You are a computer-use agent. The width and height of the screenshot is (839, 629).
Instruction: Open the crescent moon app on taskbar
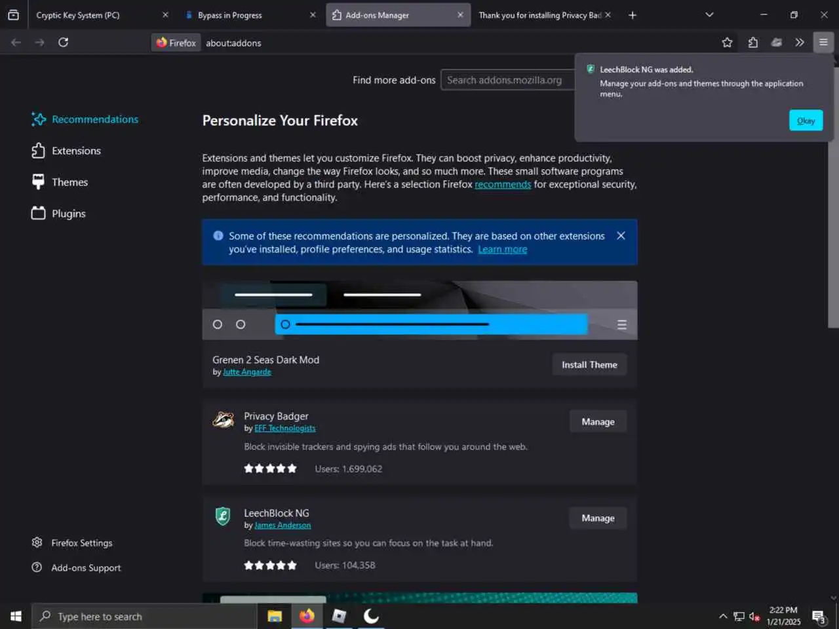[371, 616]
